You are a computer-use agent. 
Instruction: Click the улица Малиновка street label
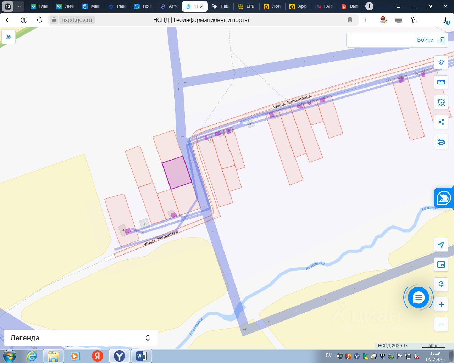point(161,238)
